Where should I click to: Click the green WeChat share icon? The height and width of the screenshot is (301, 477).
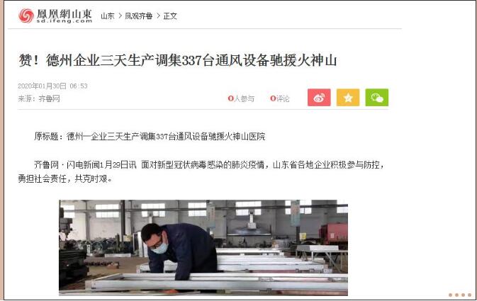pyautogui.click(x=376, y=98)
